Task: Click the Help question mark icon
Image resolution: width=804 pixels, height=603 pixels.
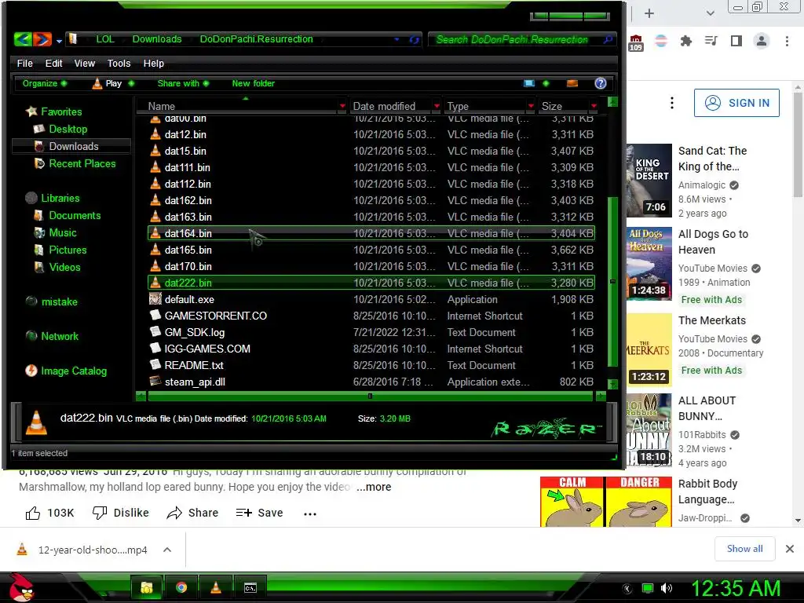Action: [x=601, y=83]
